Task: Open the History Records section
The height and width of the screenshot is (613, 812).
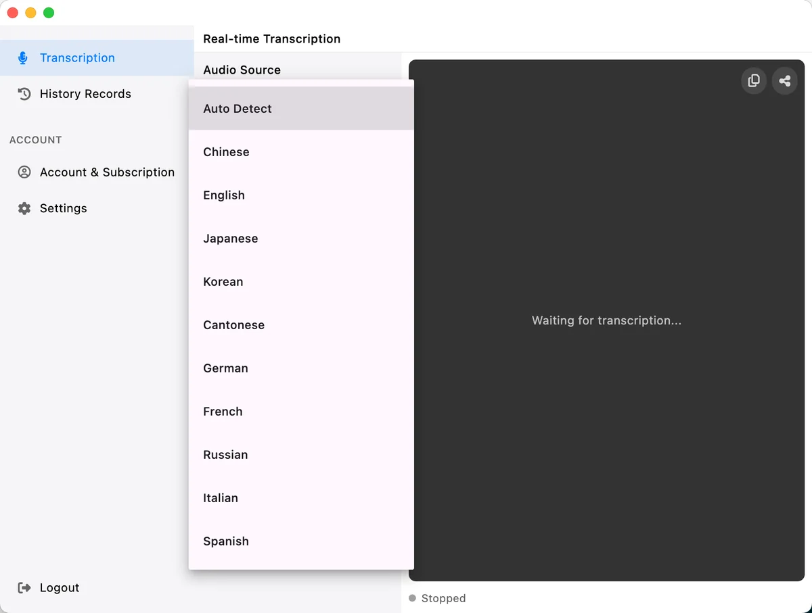Action: click(85, 93)
